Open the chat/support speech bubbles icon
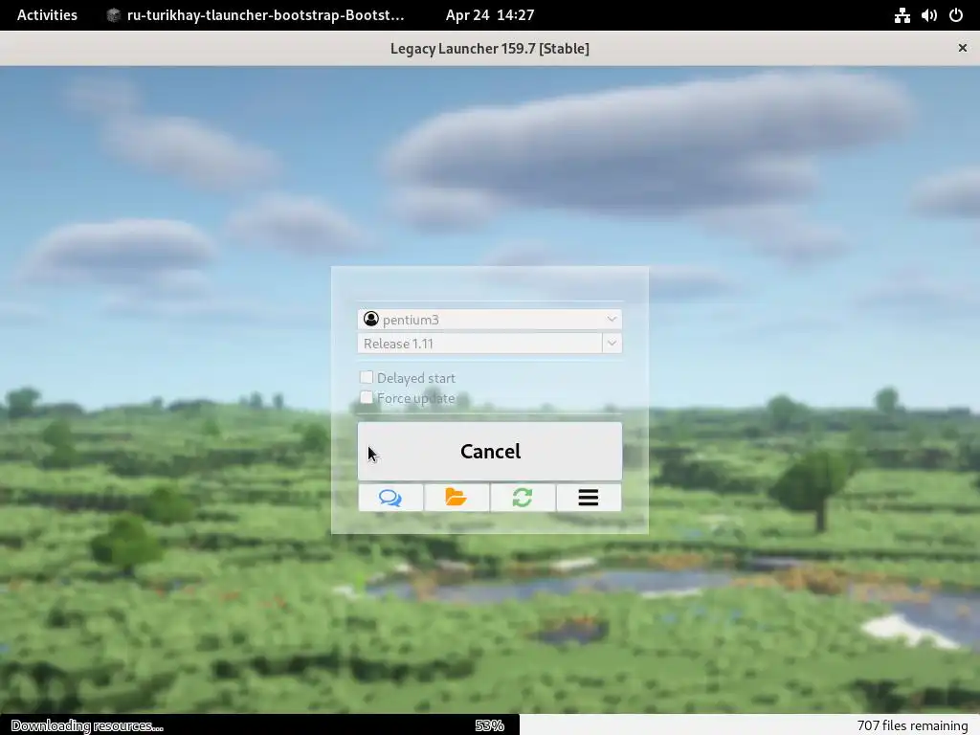The height and width of the screenshot is (735, 980). pyautogui.click(x=390, y=498)
